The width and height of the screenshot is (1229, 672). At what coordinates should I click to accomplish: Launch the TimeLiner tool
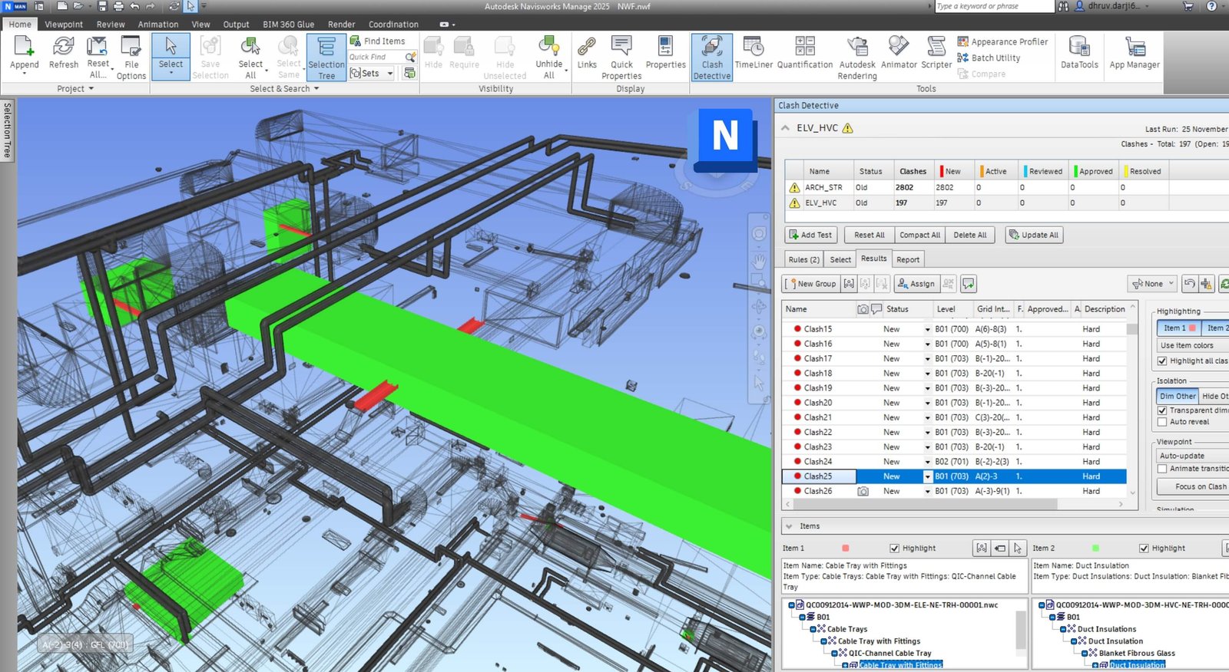point(754,54)
